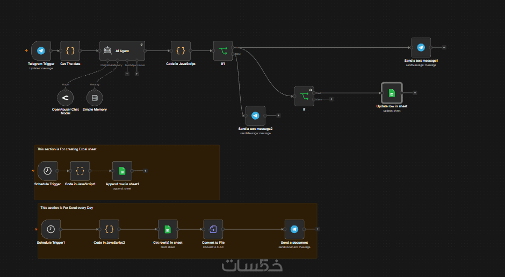Add a Tool to the AI Agent
505x277 pixels.
[127, 74]
